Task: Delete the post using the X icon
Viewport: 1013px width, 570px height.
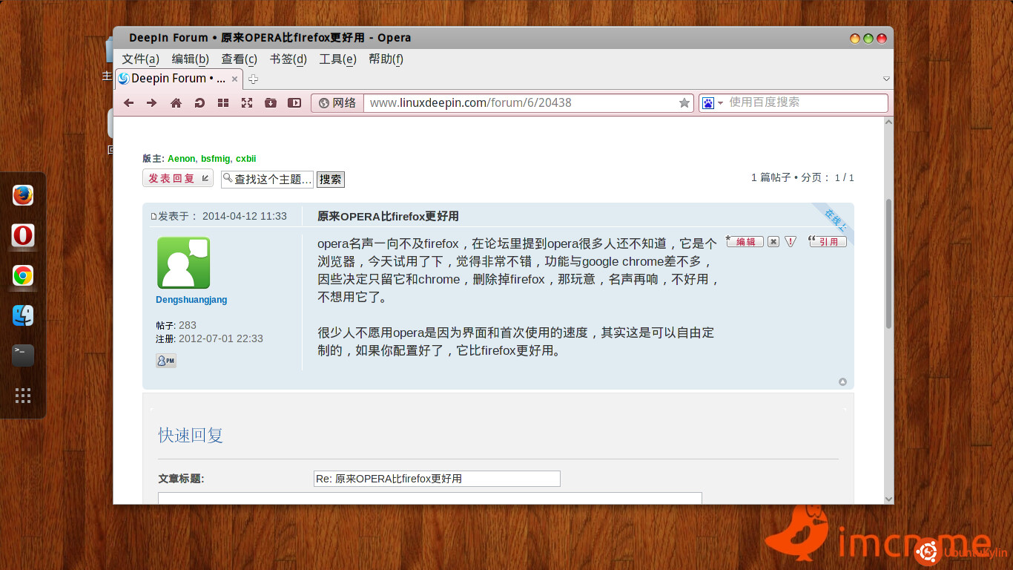Action: tap(773, 241)
